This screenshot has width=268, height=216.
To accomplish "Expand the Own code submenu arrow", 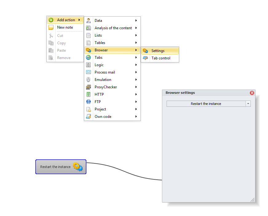I will tap(136, 117).
